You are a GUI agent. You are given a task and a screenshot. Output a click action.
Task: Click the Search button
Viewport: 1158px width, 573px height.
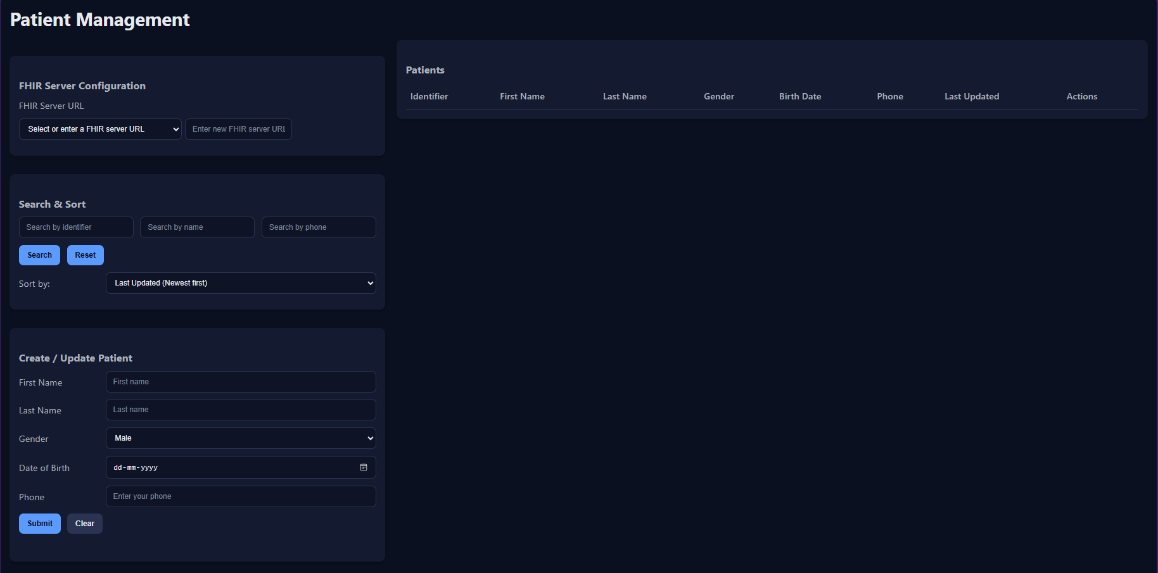click(x=39, y=255)
